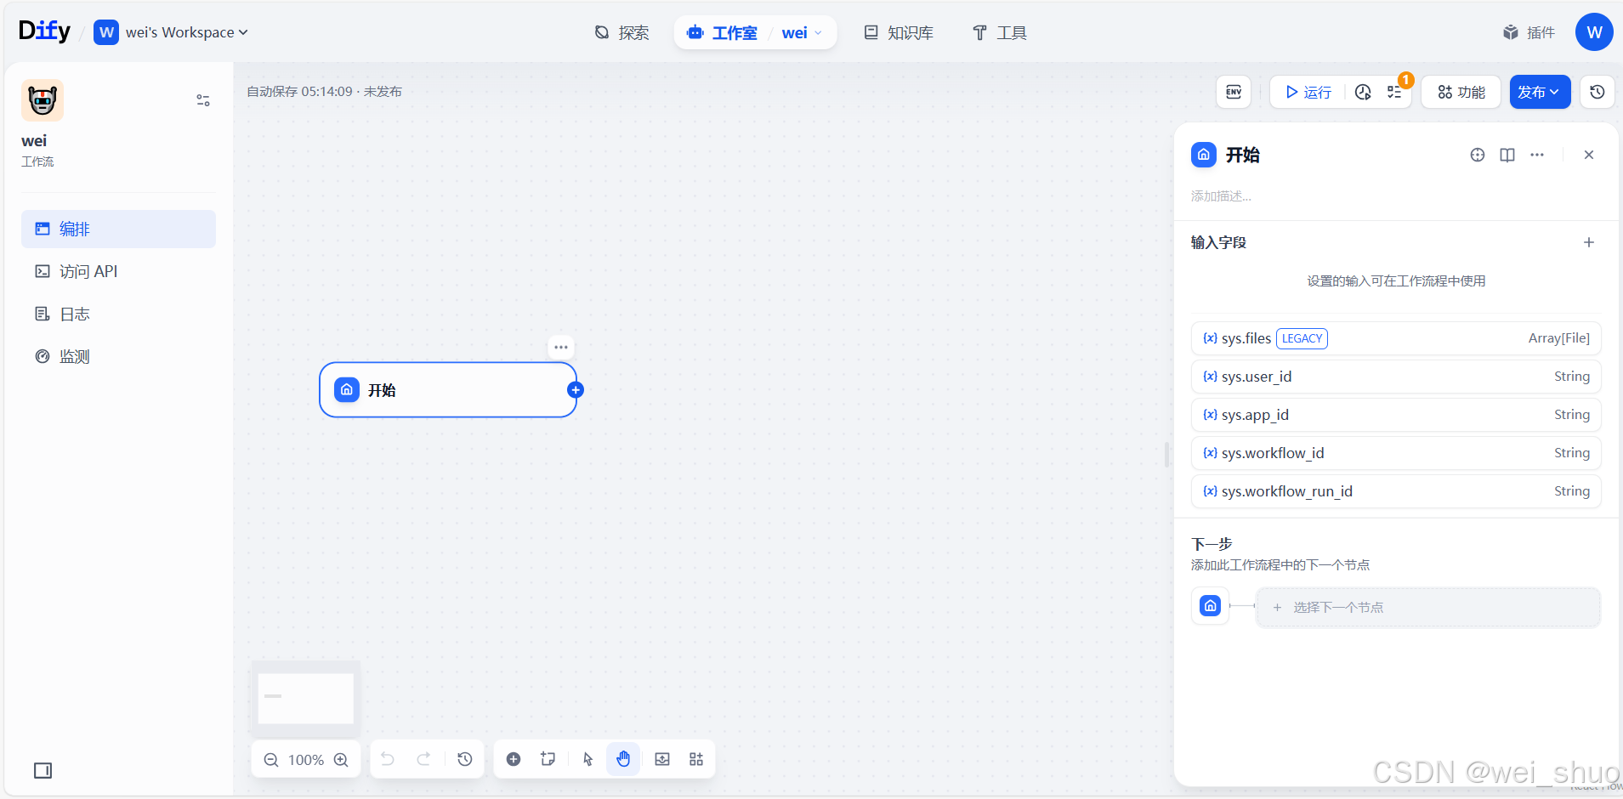Open 访问 API in the sidebar
Screen dimensions: 1623x799
pos(118,271)
